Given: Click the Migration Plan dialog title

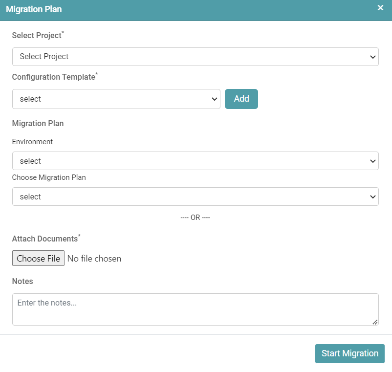Looking at the screenshot, I should click(34, 9).
